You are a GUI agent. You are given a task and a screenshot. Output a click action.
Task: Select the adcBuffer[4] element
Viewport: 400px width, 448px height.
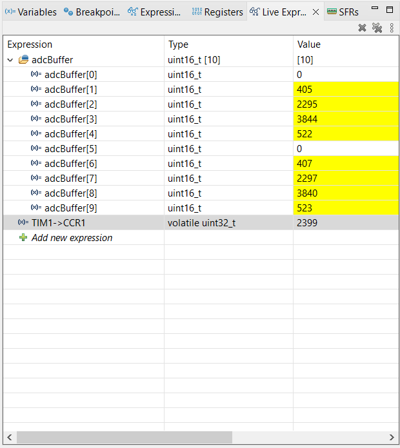[x=201, y=134]
